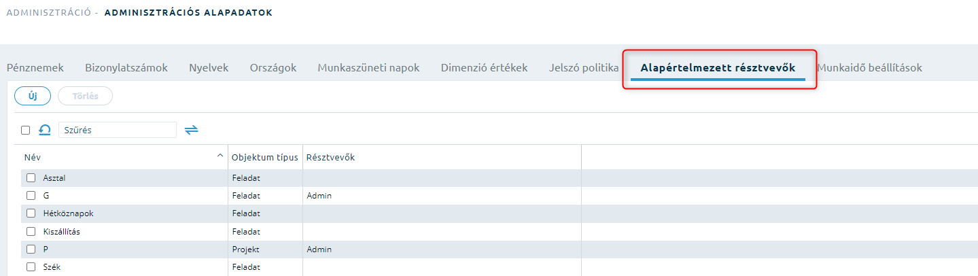Open the Munkaszüneti napok tab
The width and height of the screenshot is (978, 276).
[368, 68]
